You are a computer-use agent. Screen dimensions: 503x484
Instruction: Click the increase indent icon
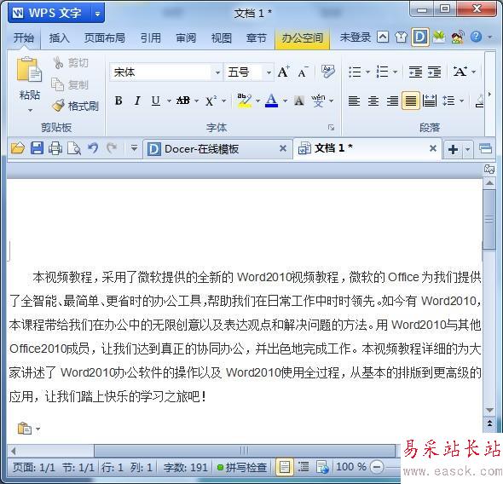click(x=434, y=72)
